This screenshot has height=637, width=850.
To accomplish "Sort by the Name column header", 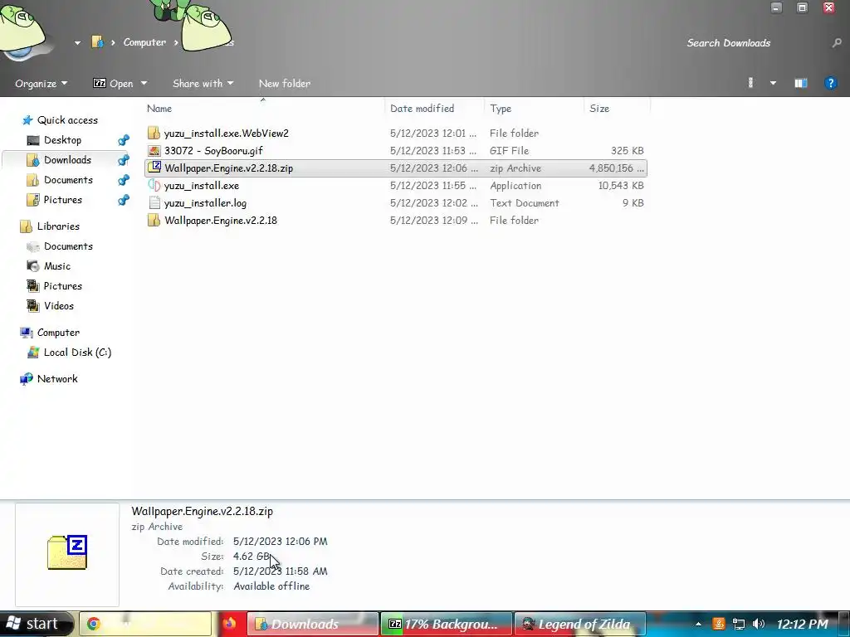I will [159, 109].
